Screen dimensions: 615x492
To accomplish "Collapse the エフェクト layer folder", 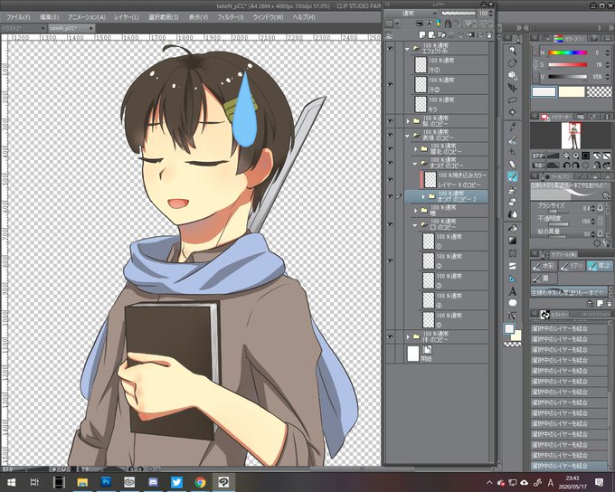I will click(x=407, y=49).
